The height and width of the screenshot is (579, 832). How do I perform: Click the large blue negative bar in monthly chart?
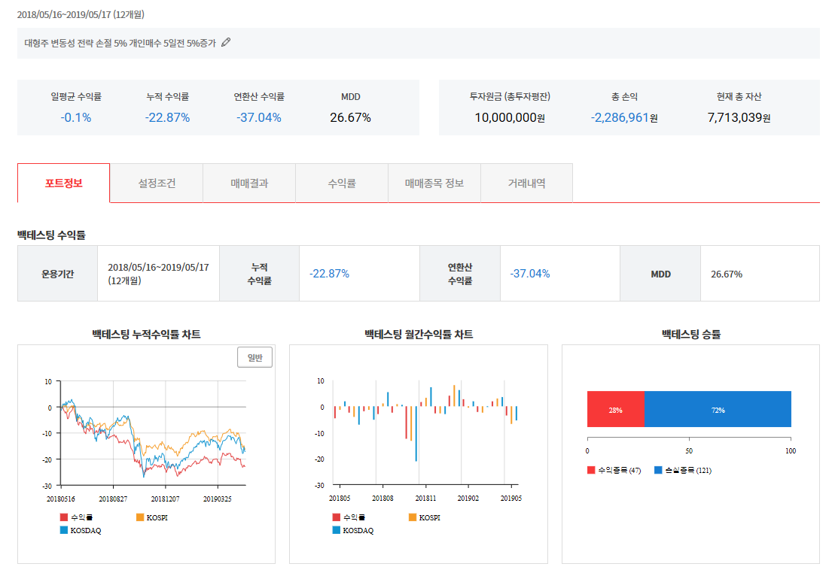click(x=416, y=434)
